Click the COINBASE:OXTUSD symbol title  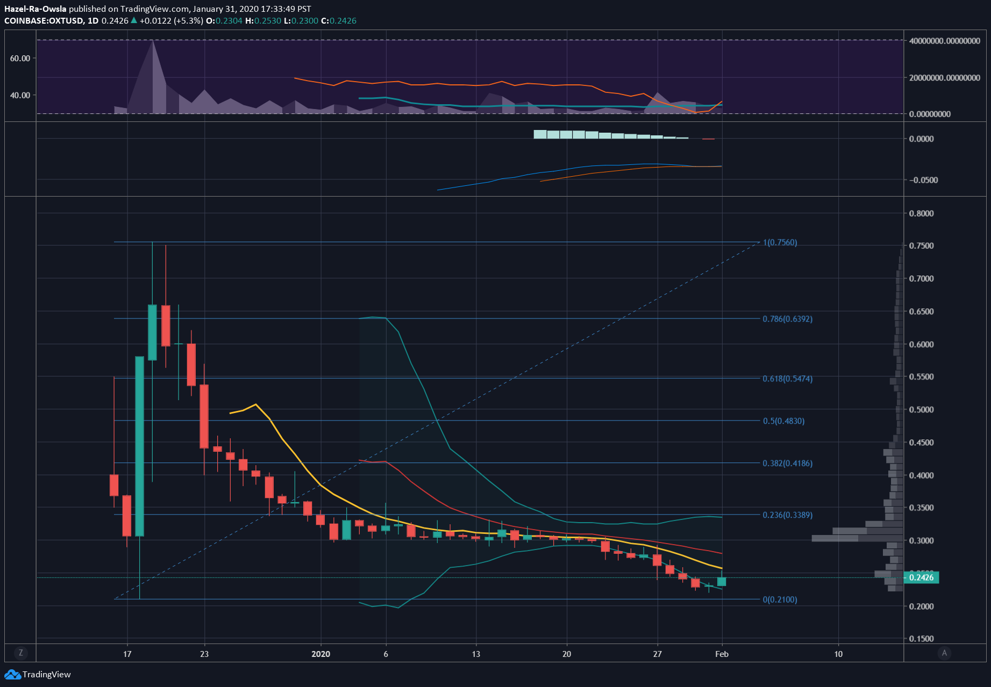click(44, 21)
